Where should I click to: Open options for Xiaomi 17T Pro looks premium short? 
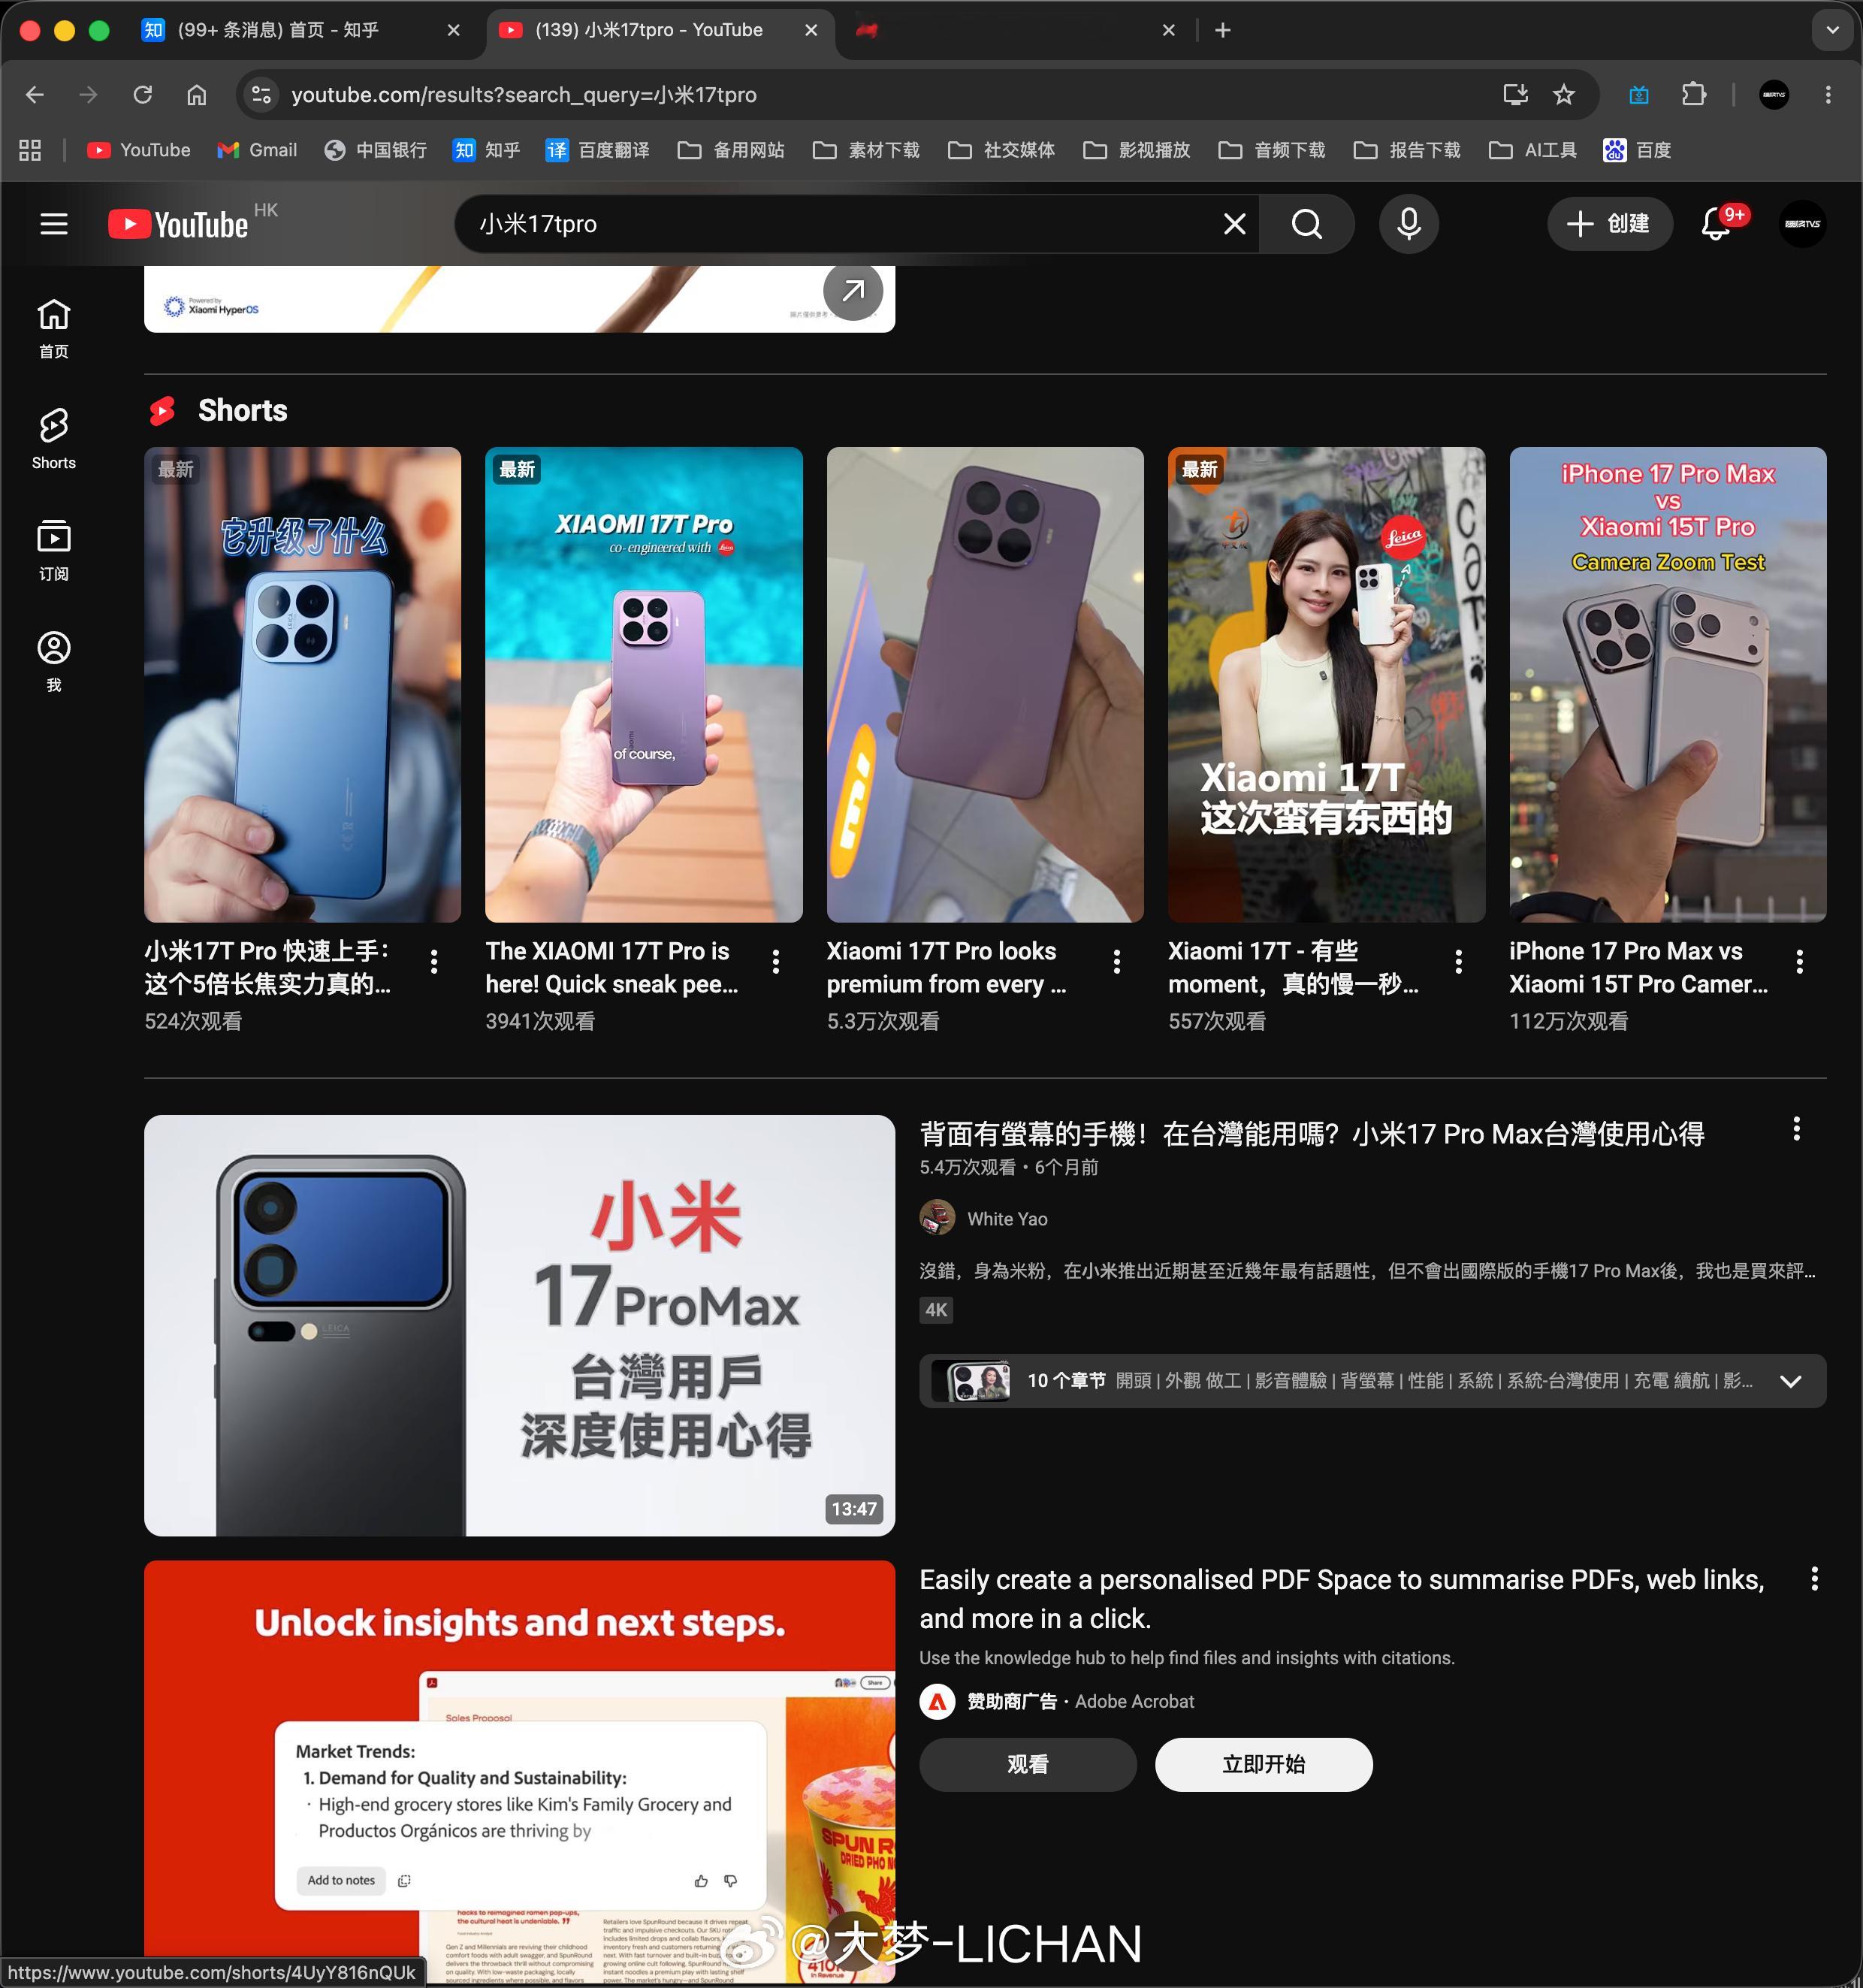[x=1117, y=962]
